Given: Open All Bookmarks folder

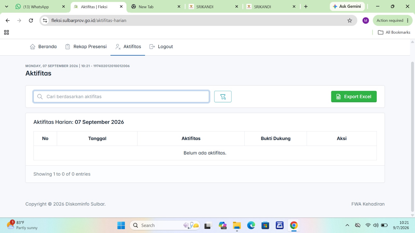Looking at the screenshot, I should point(394,32).
